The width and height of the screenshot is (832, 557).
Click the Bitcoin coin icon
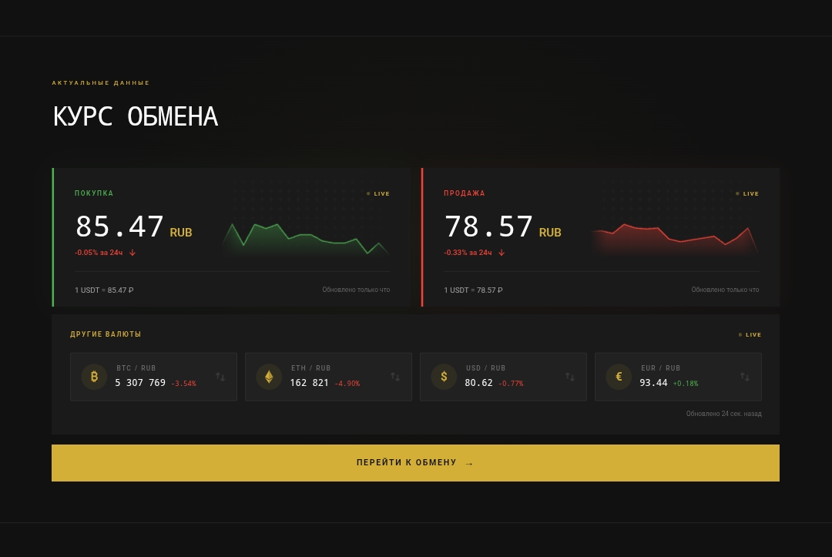coord(94,377)
